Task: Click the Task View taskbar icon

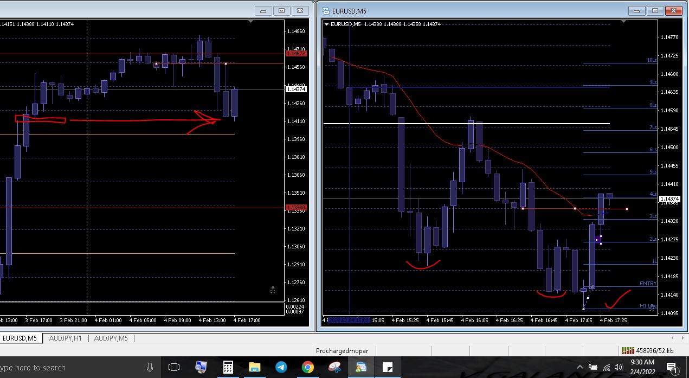Action: pyautogui.click(x=174, y=367)
